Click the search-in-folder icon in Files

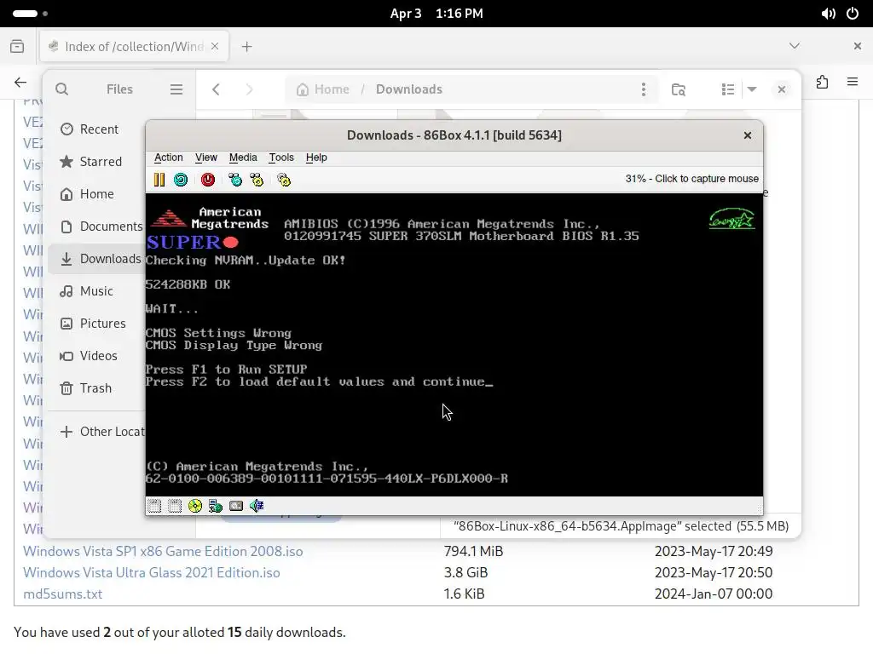[678, 89]
